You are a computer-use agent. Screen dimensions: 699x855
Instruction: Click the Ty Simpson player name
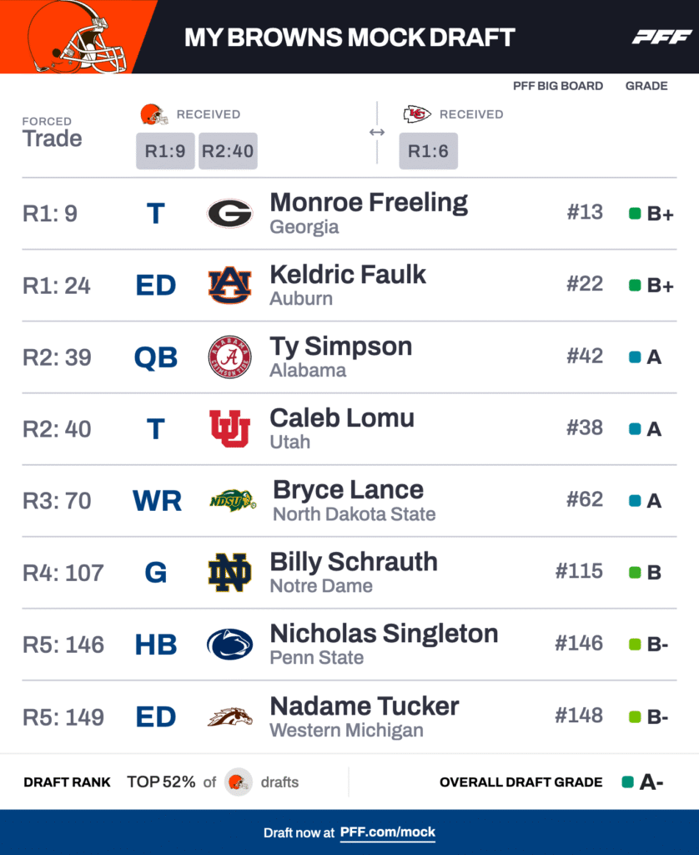(x=340, y=347)
